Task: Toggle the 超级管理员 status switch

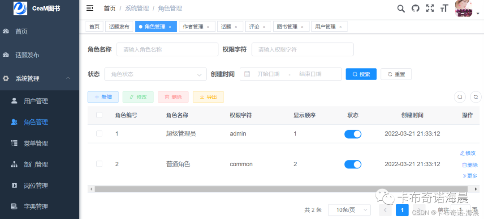Action: click(x=353, y=134)
